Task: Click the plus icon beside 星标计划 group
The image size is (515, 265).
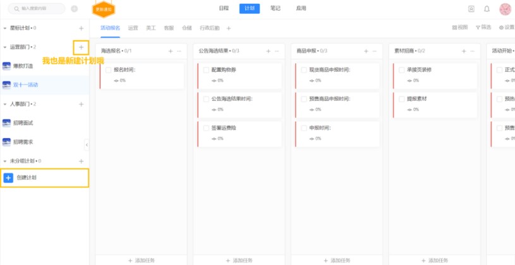Action: tap(81, 28)
